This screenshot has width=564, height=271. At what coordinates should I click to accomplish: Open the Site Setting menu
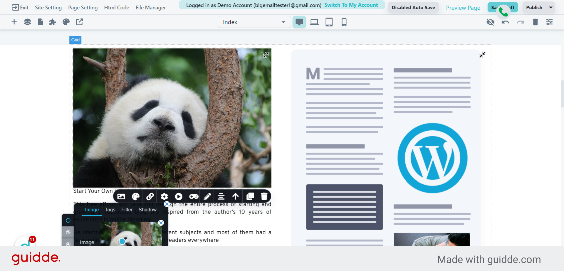click(x=48, y=8)
